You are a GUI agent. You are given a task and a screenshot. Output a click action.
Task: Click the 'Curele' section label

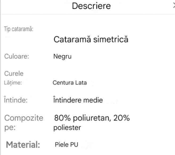tap(14, 73)
